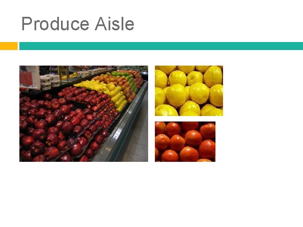303x227 pixels.
Task: Click the empty white area below the photos
Action: tap(151, 193)
